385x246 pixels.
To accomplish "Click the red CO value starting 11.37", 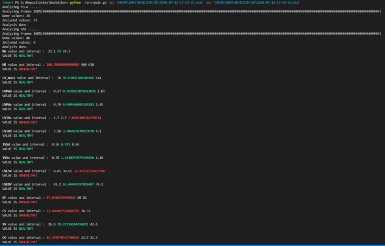I will coord(63,238).
